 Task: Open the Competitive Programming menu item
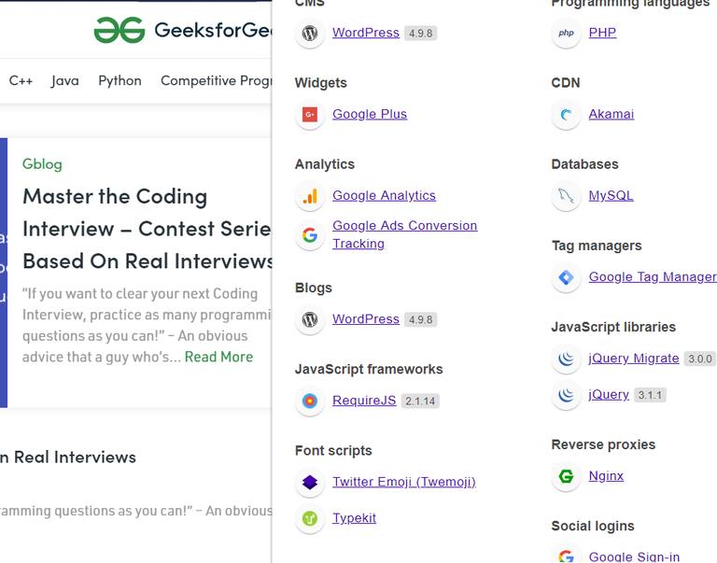pyautogui.click(x=217, y=81)
